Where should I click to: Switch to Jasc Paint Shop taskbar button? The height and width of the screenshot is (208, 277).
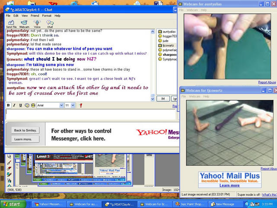(190, 204)
